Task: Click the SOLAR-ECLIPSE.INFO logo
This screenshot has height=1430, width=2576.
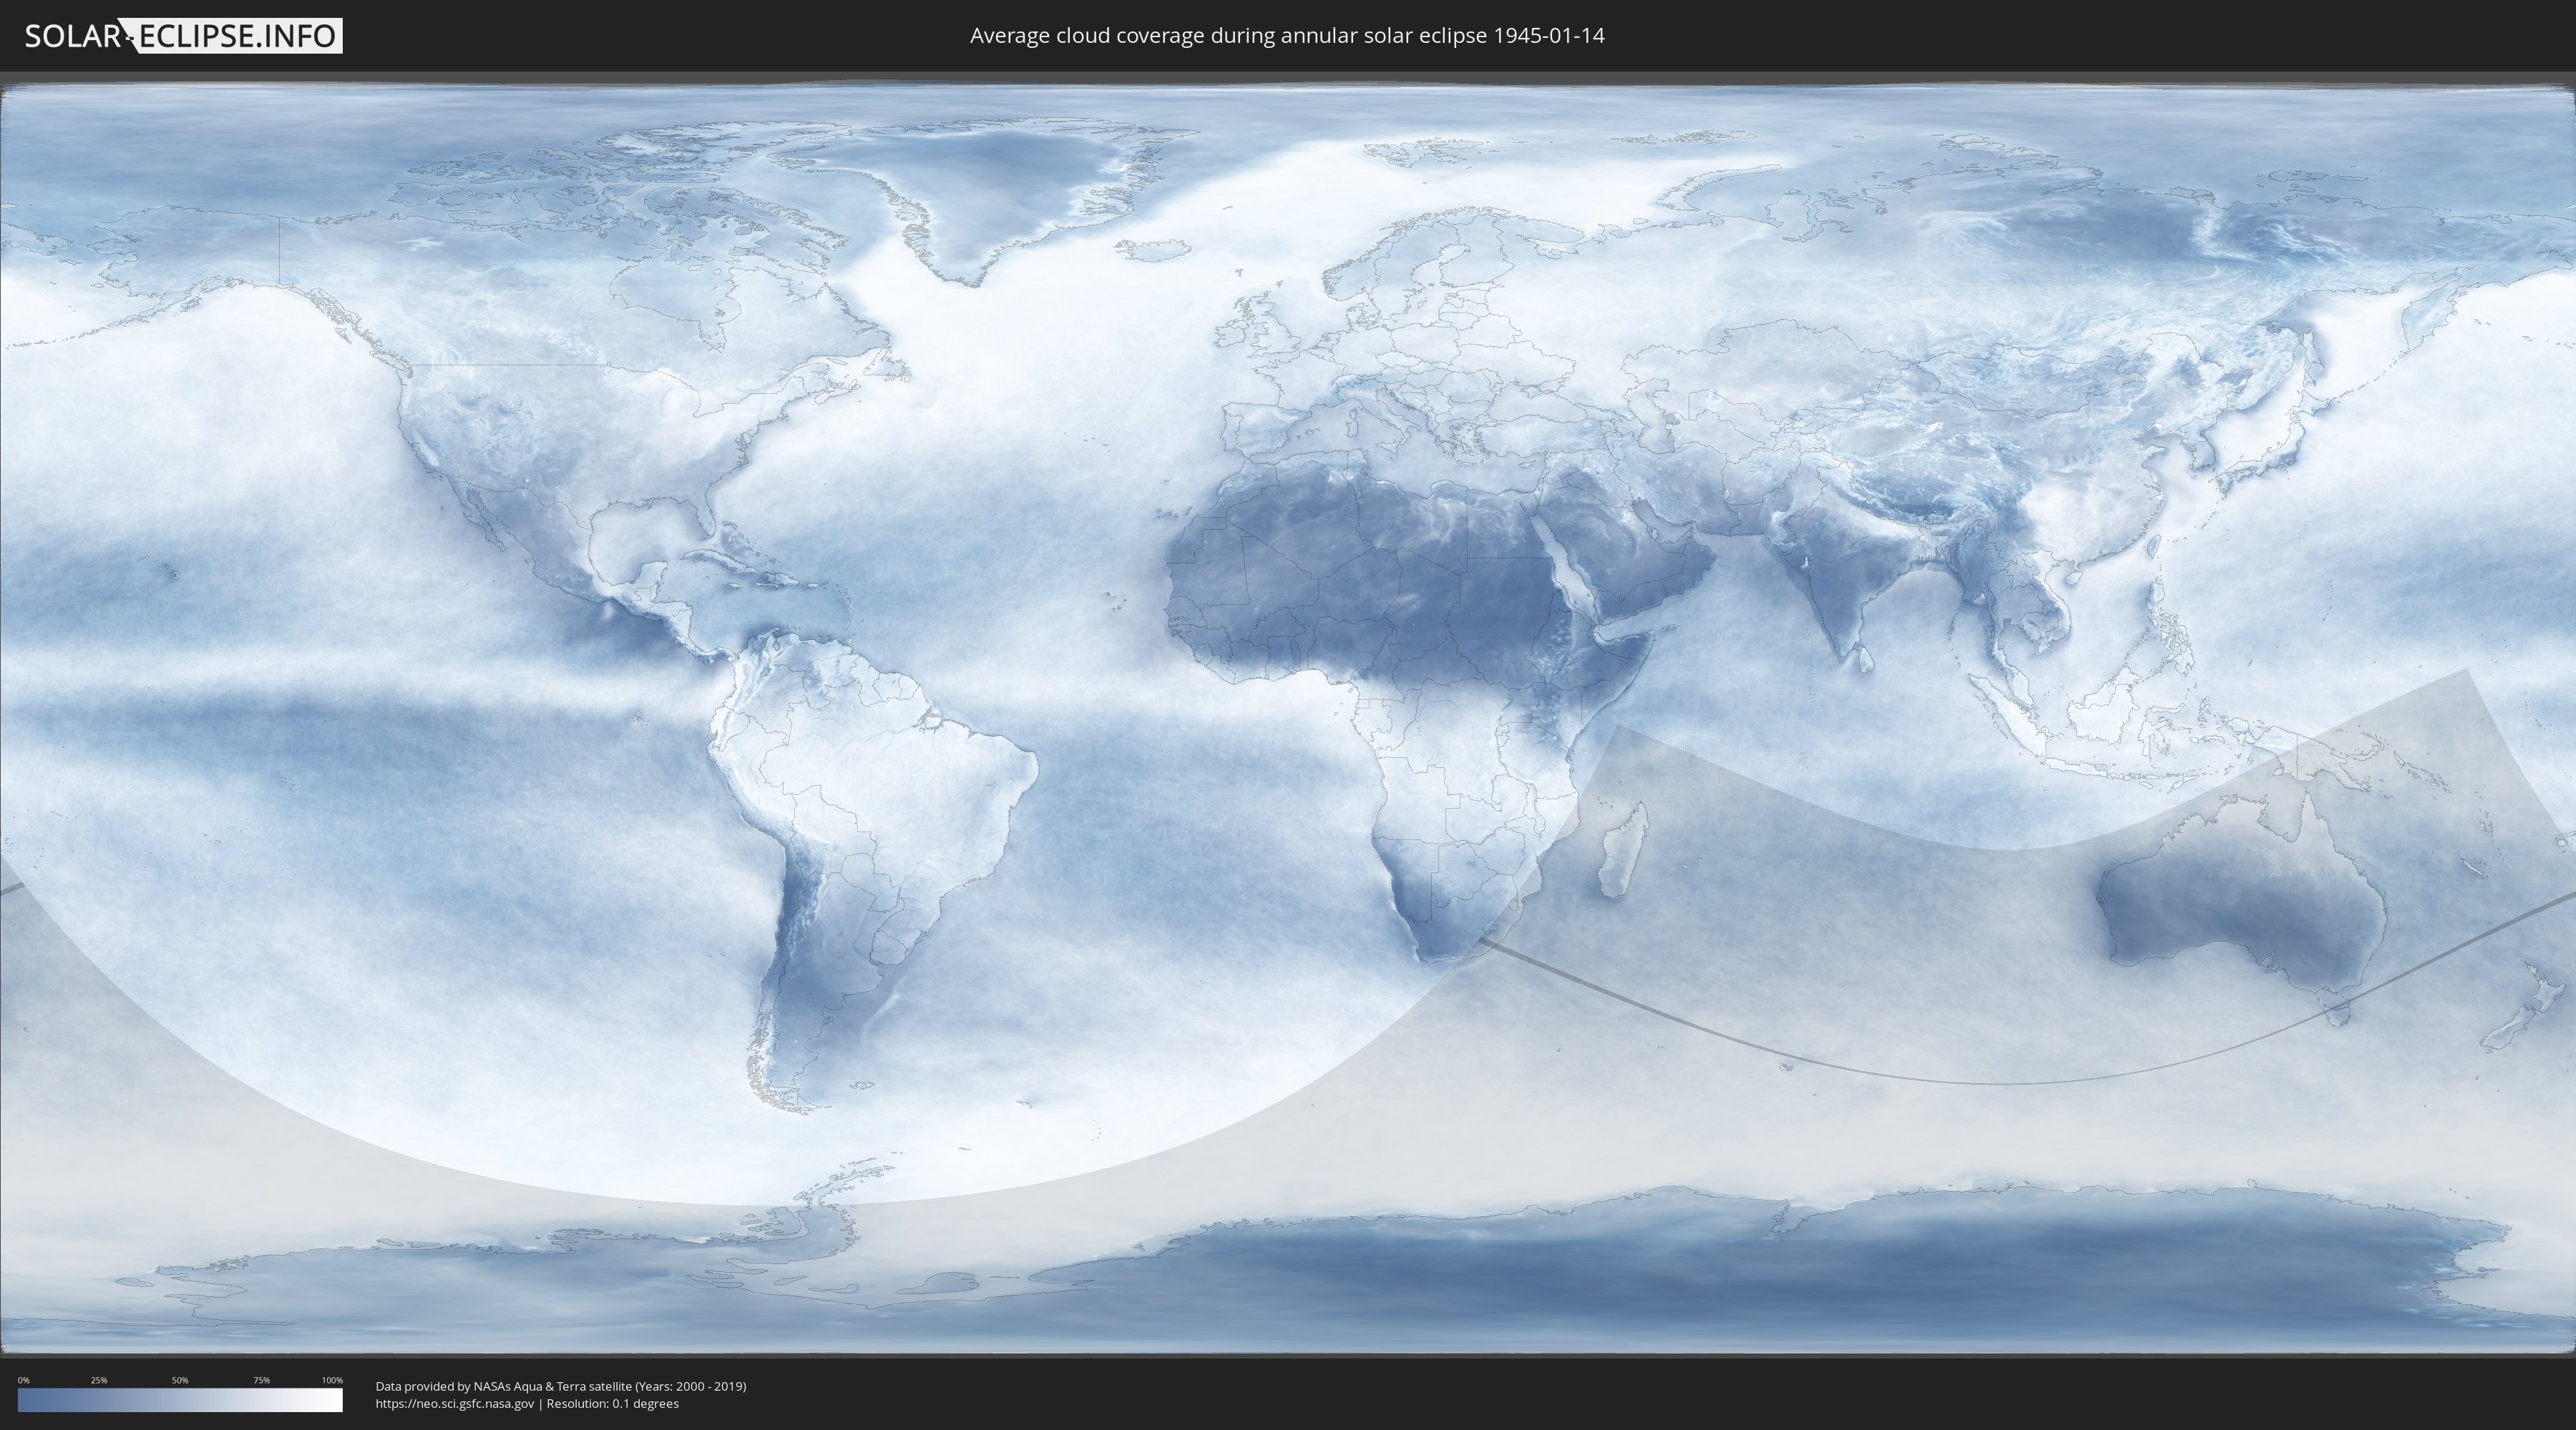Action: (182, 36)
